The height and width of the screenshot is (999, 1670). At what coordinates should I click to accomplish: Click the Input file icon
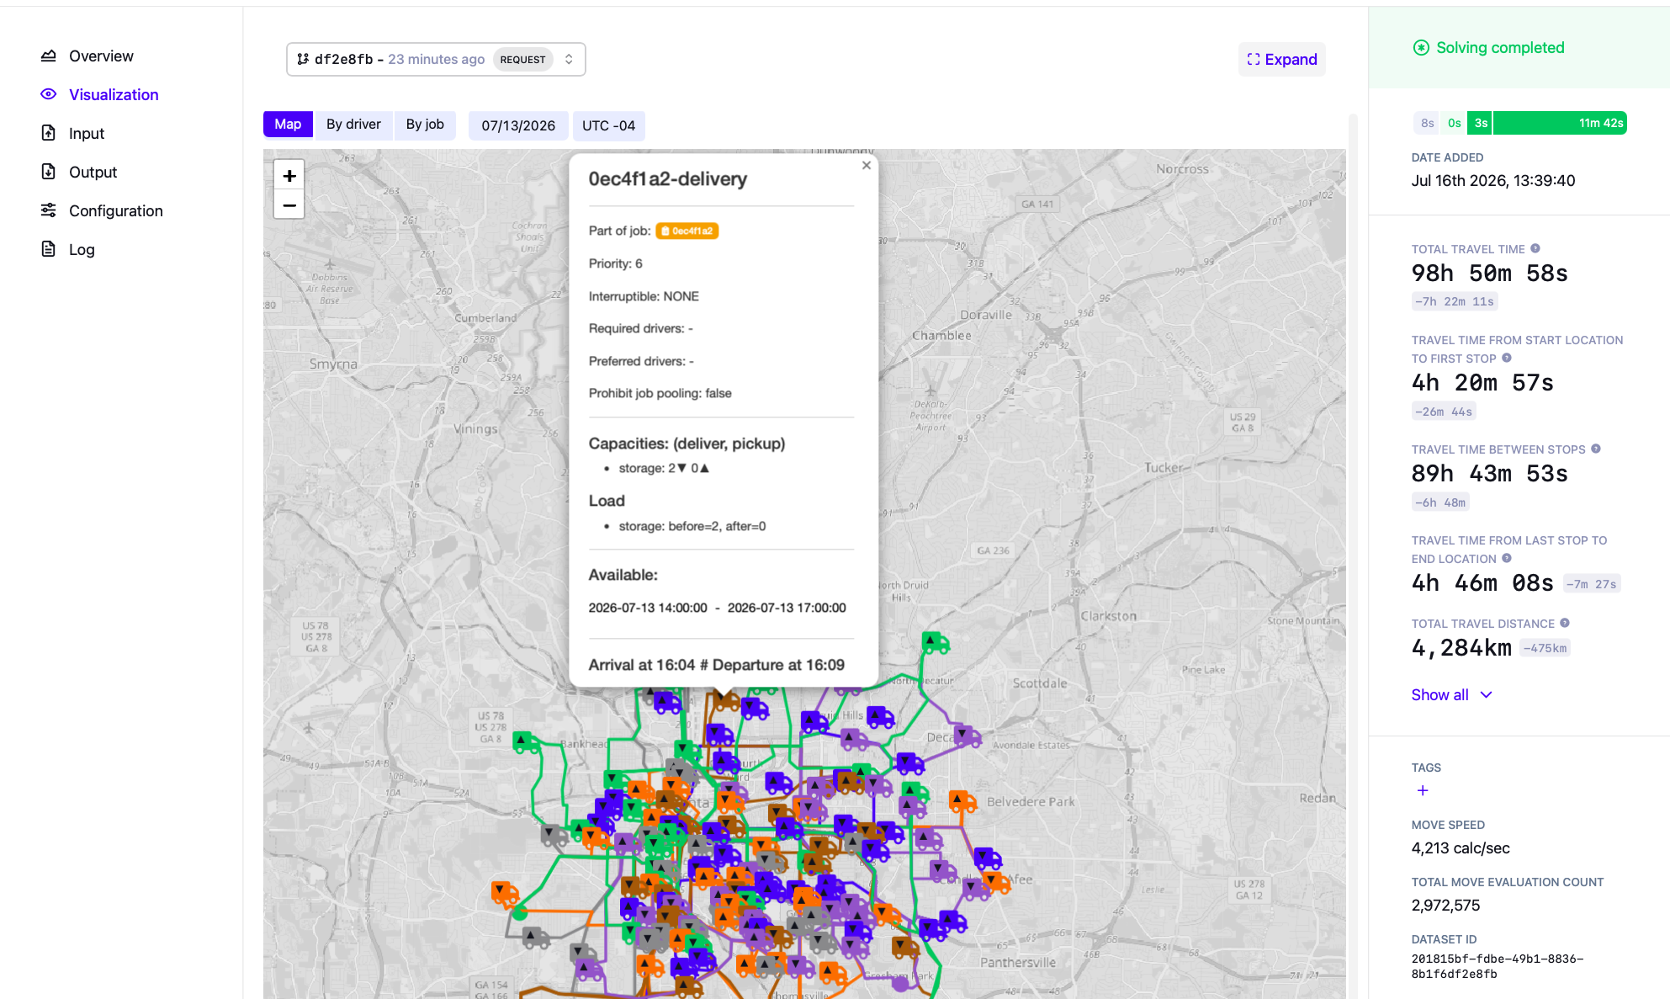coord(49,133)
